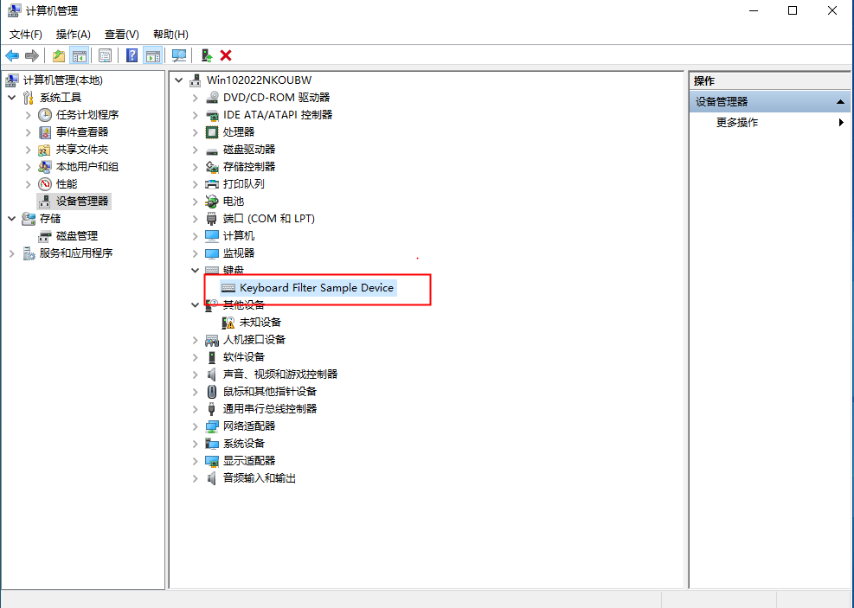The image size is (854, 608).
Task: Open the 操作(A) menu
Action: click(73, 35)
